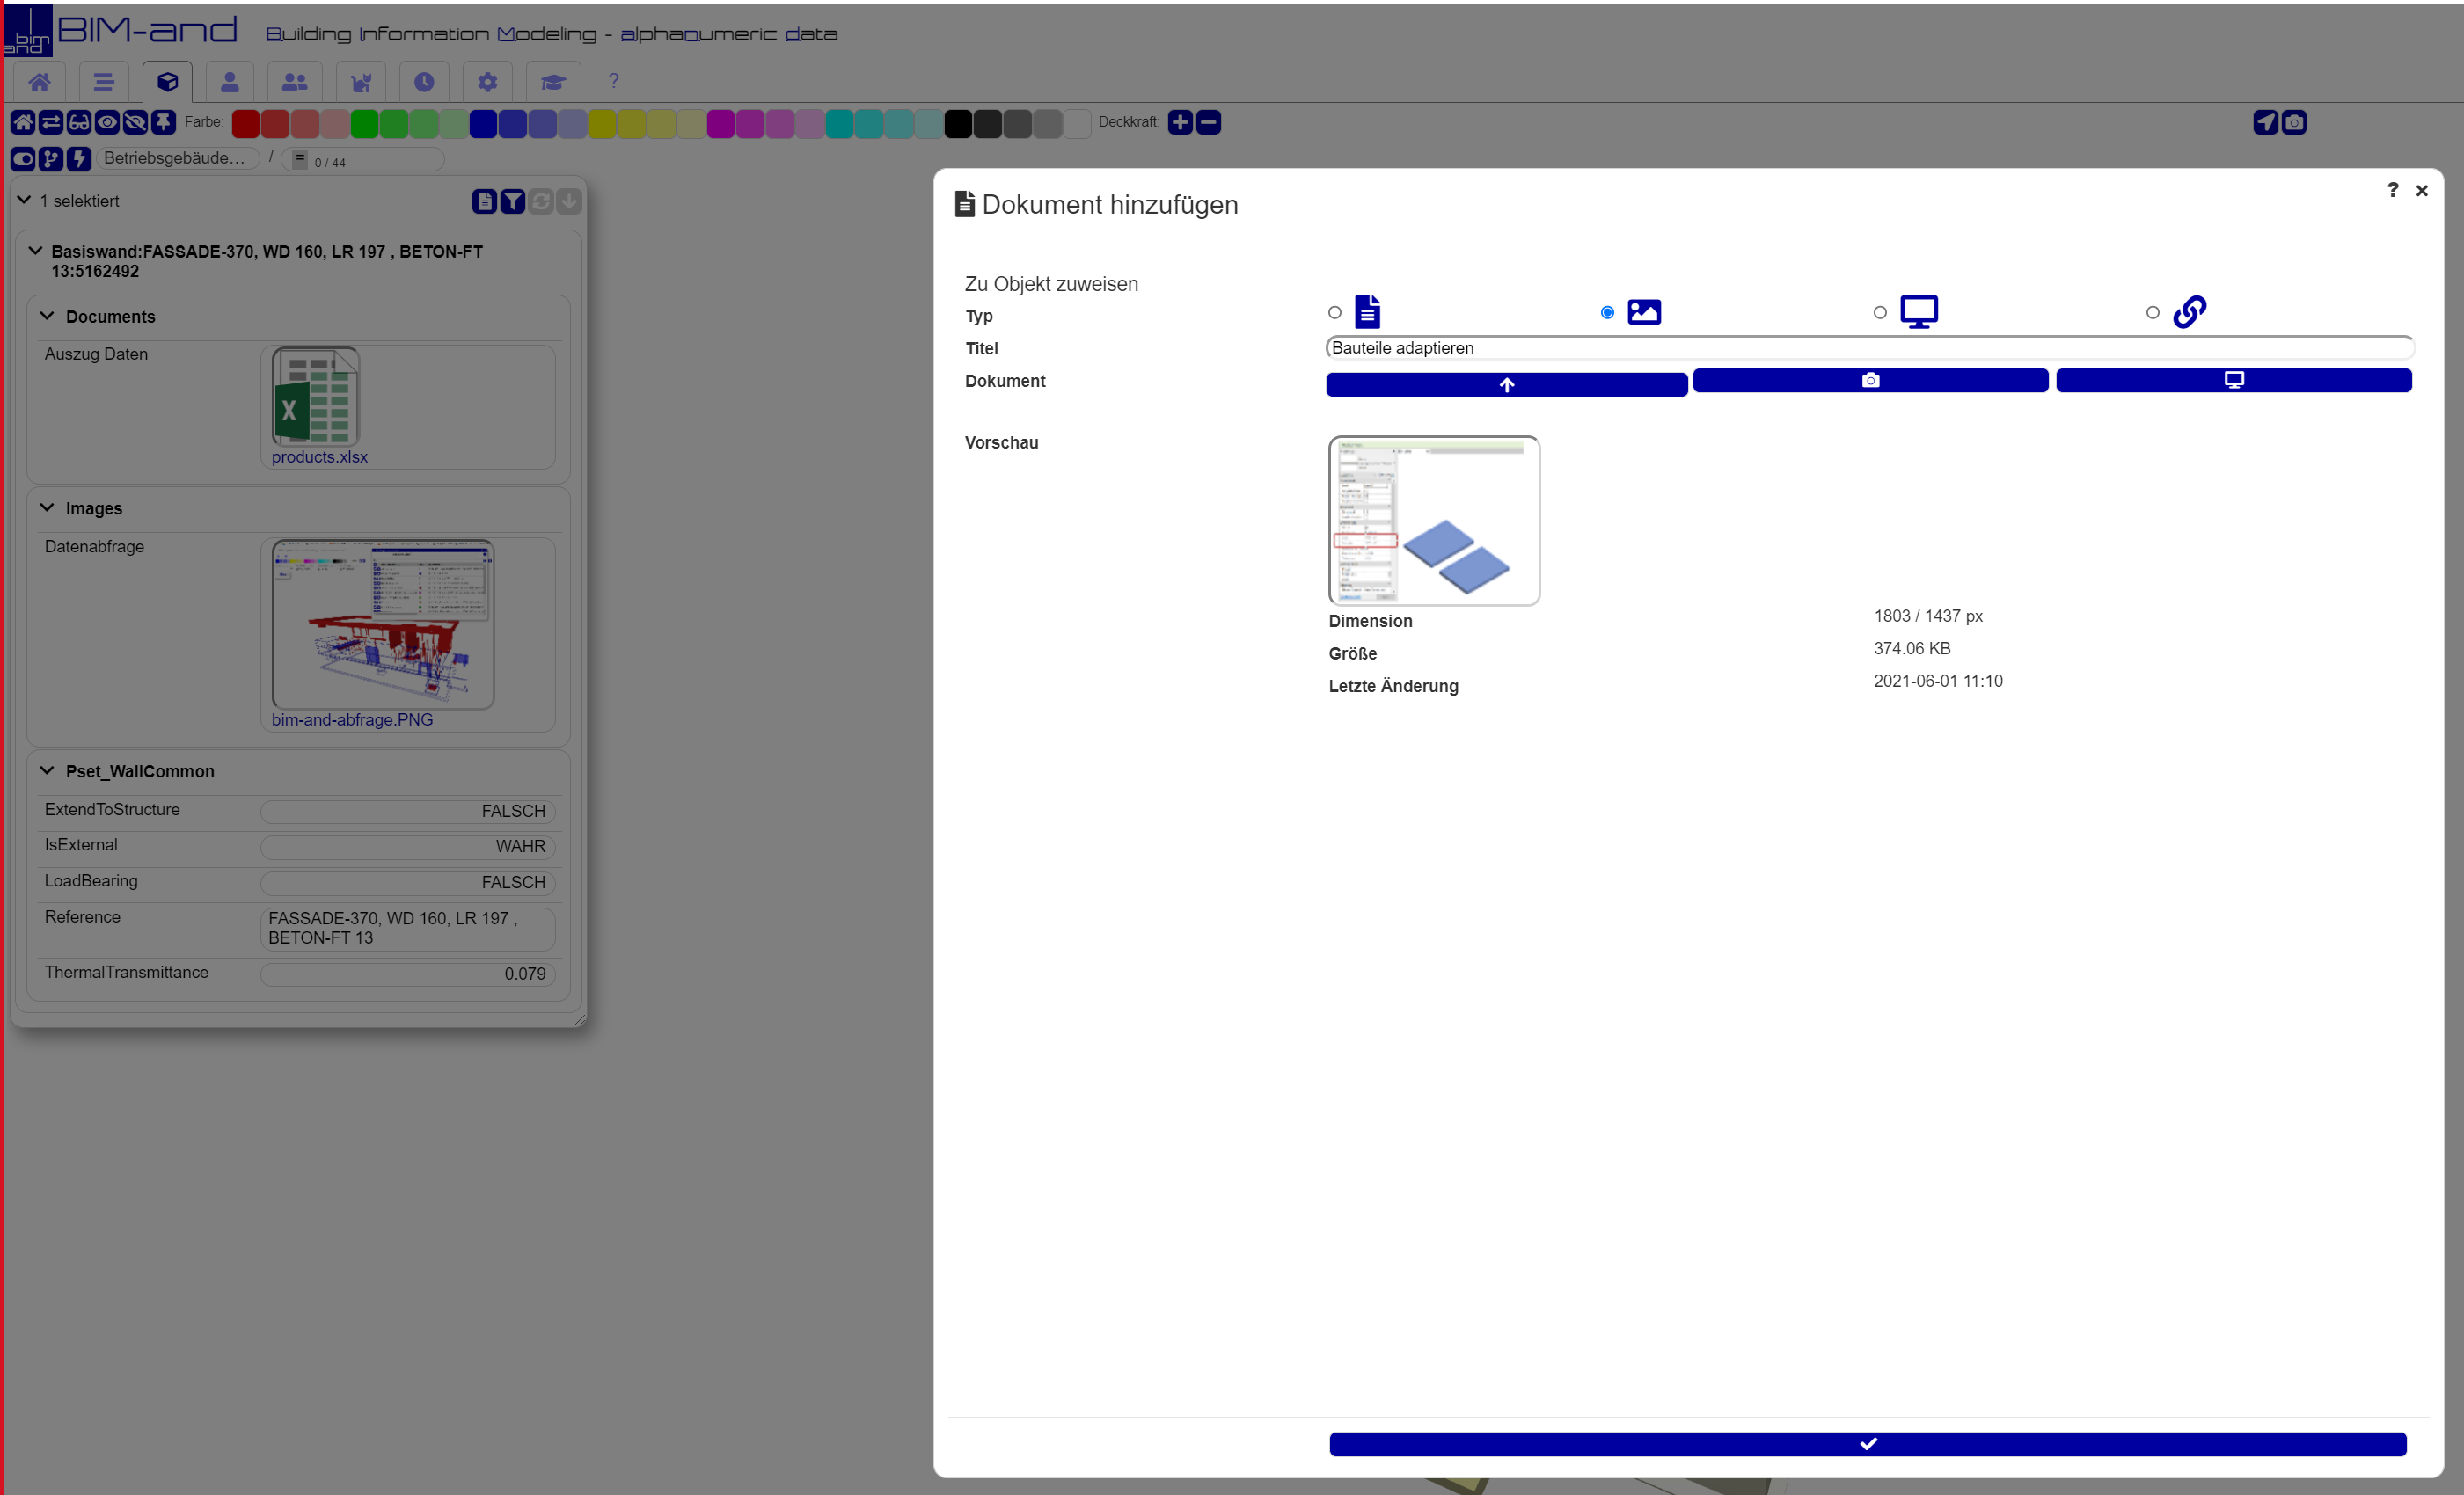Toggle the pill-shaped eye switch icon
Image resolution: width=2464 pixels, height=1495 pixels.
[23, 158]
